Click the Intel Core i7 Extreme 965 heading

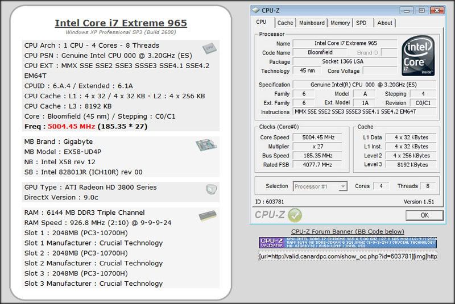click(x=121, y=23)
